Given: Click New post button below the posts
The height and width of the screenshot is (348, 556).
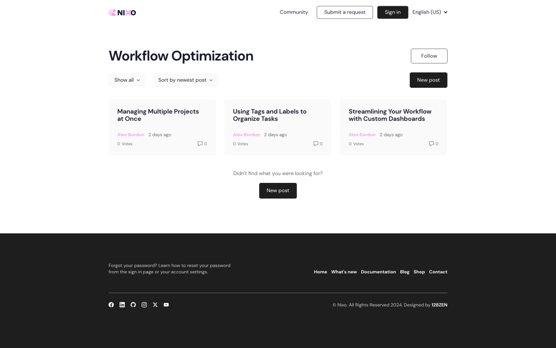Looking at the screenshot, I should click(x=278, y=191).
